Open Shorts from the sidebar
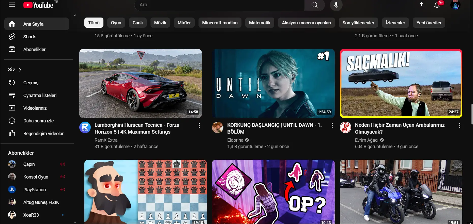Viewport: 473px width, 224px height. [x=37, y=37]
